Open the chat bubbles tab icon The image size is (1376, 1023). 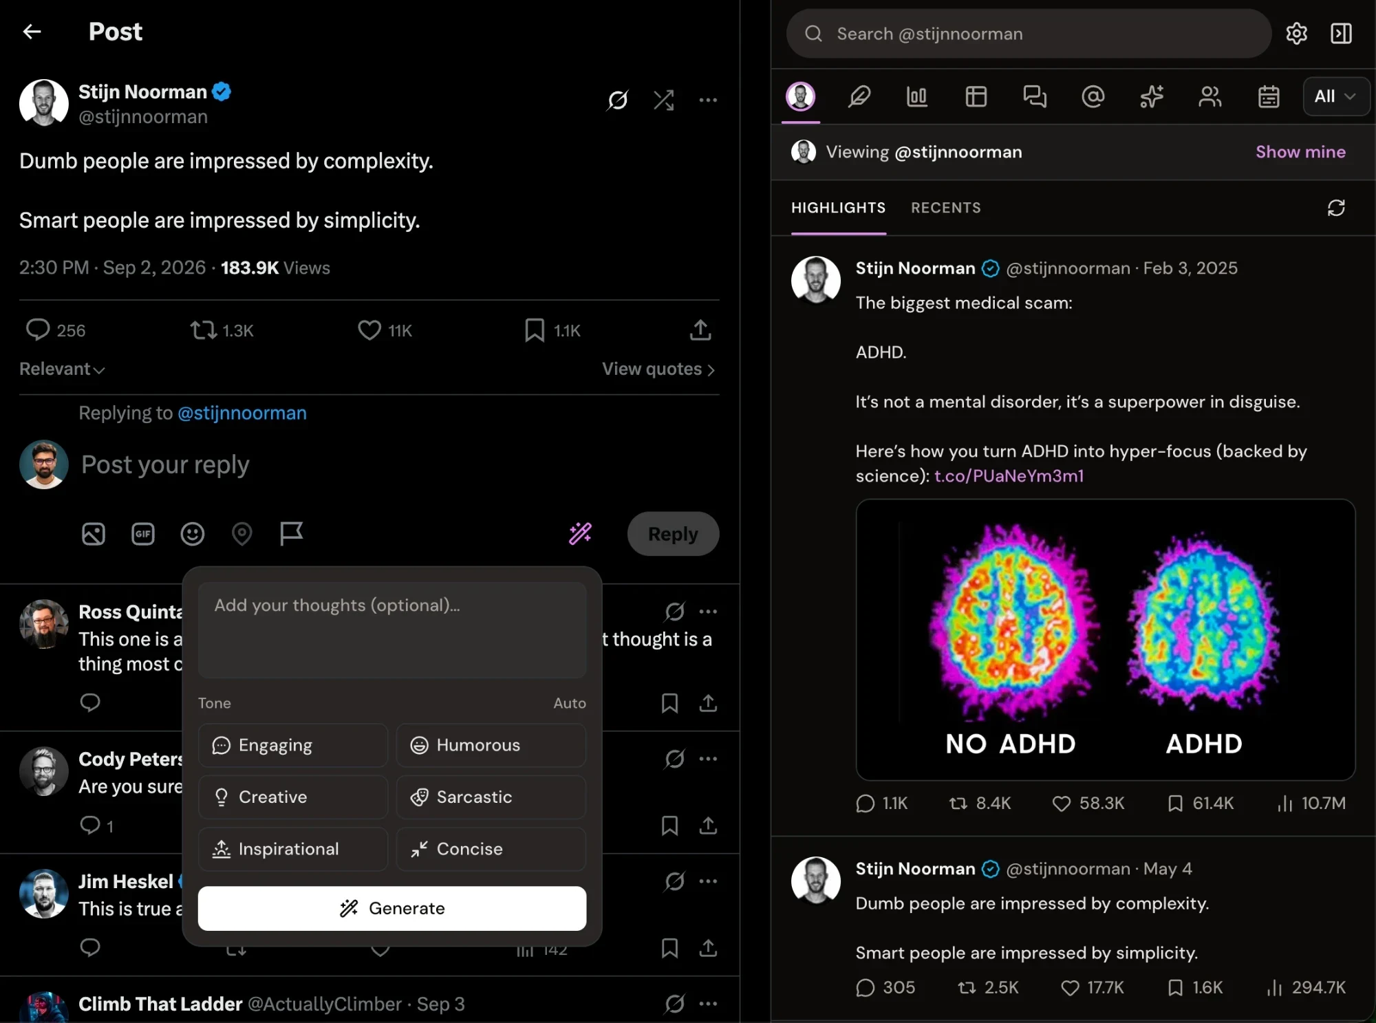click(x=1034, y=96)
